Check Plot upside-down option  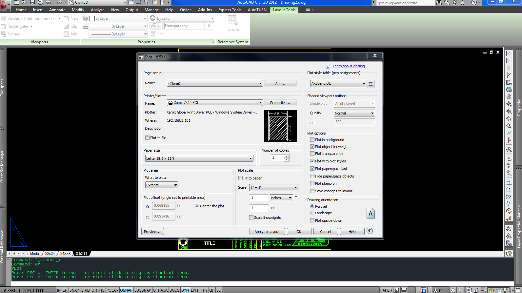(x=312, y=220)
